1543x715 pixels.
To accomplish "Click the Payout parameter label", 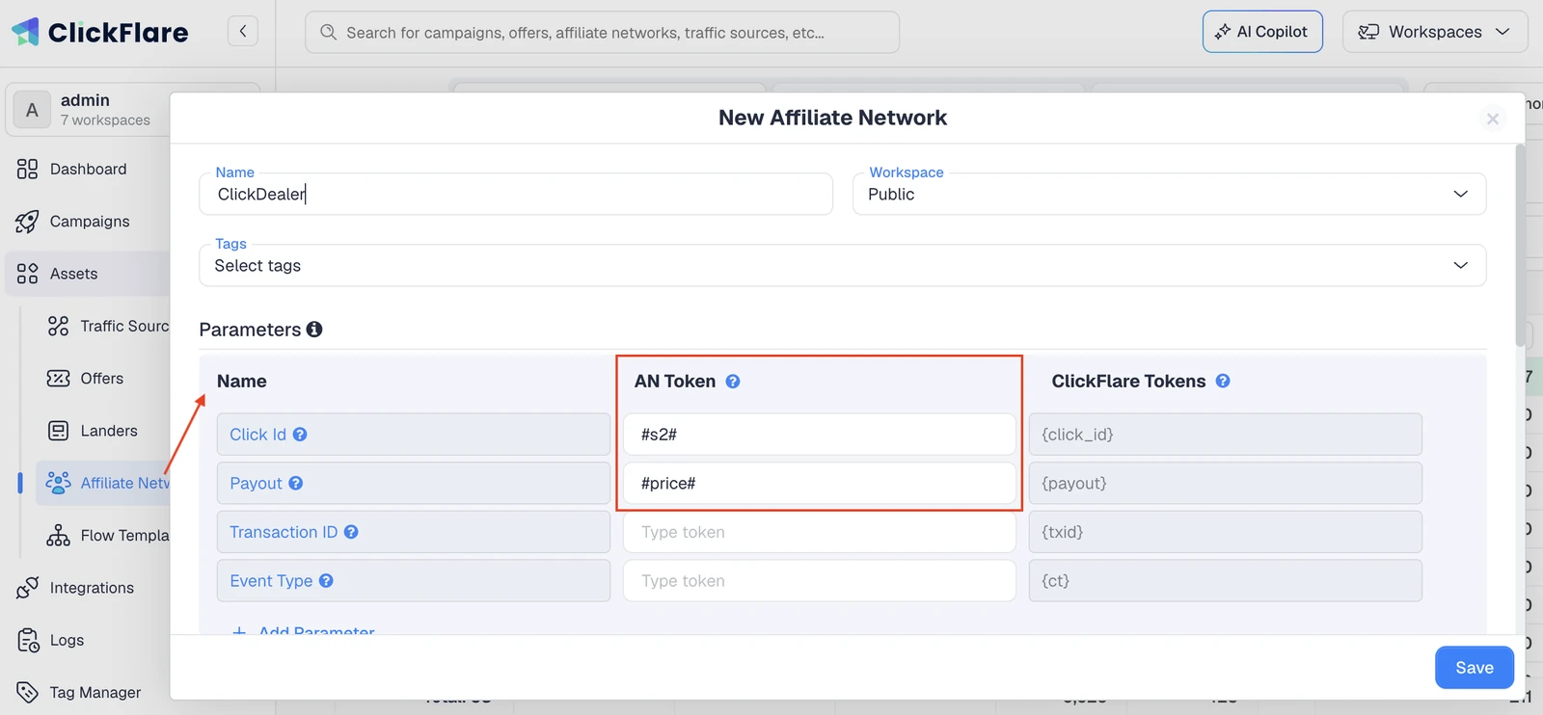I will click(x=256, y=484).
